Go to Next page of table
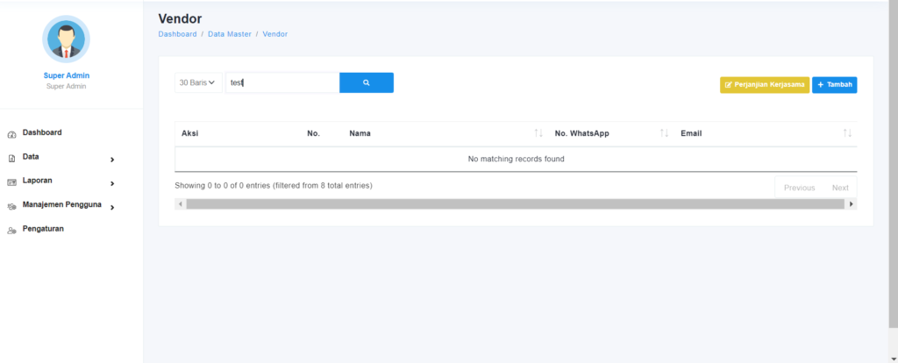Image resolution: width=898 pixels, height=363 pixels. [840, 188]
